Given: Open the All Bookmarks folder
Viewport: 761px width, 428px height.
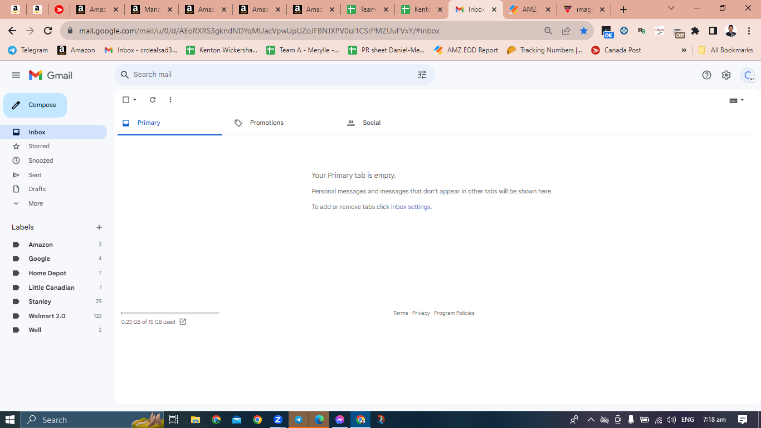Looking at the screenshot, I should (725, 50).
